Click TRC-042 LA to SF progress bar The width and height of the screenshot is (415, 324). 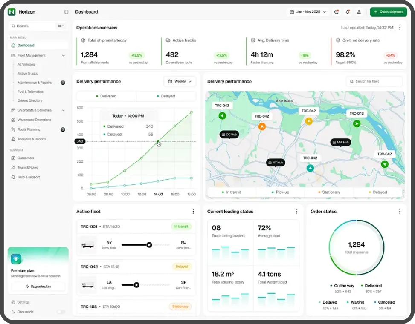[x=145, y=285]
